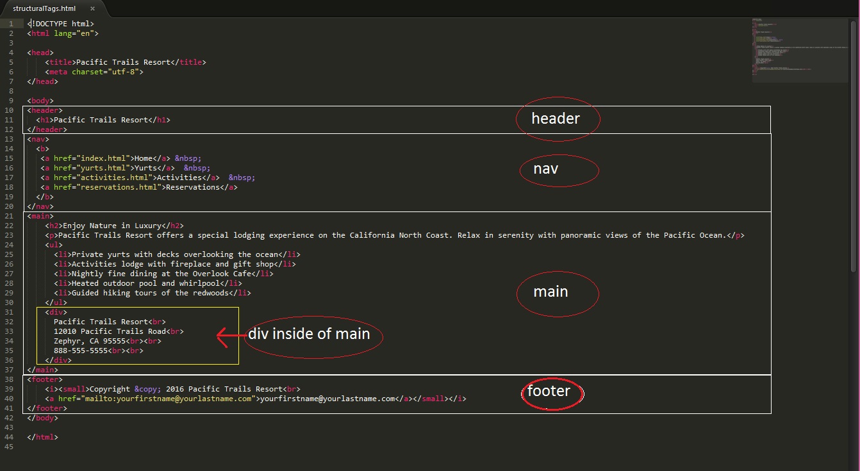
Task: Click line number 38 in the gutter
Action: point(9,379)
